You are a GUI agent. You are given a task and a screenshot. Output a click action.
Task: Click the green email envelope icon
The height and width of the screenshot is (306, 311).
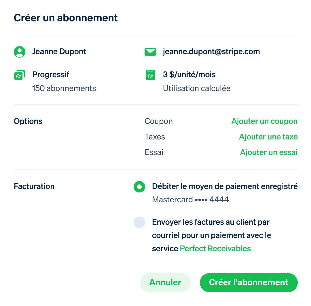(150, 52)
